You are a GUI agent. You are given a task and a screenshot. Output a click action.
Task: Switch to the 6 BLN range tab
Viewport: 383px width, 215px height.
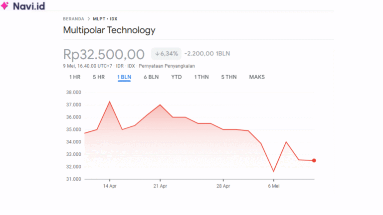(151, 77)
